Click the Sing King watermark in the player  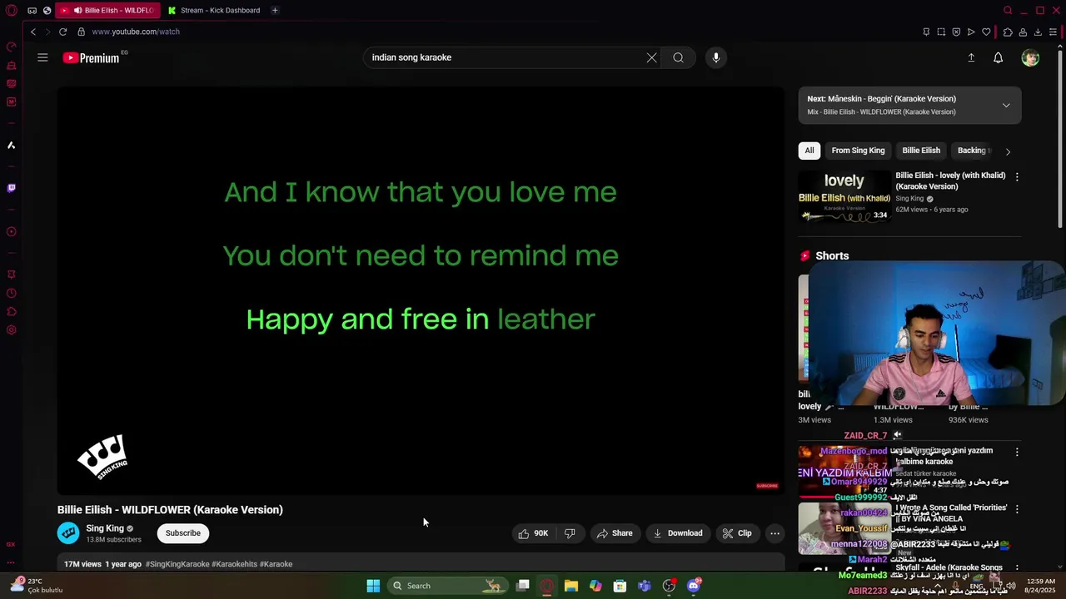(x=102, y=456)
